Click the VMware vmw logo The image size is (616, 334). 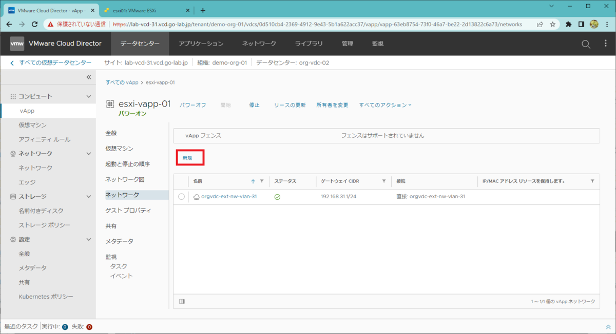[x=17, y=44]
